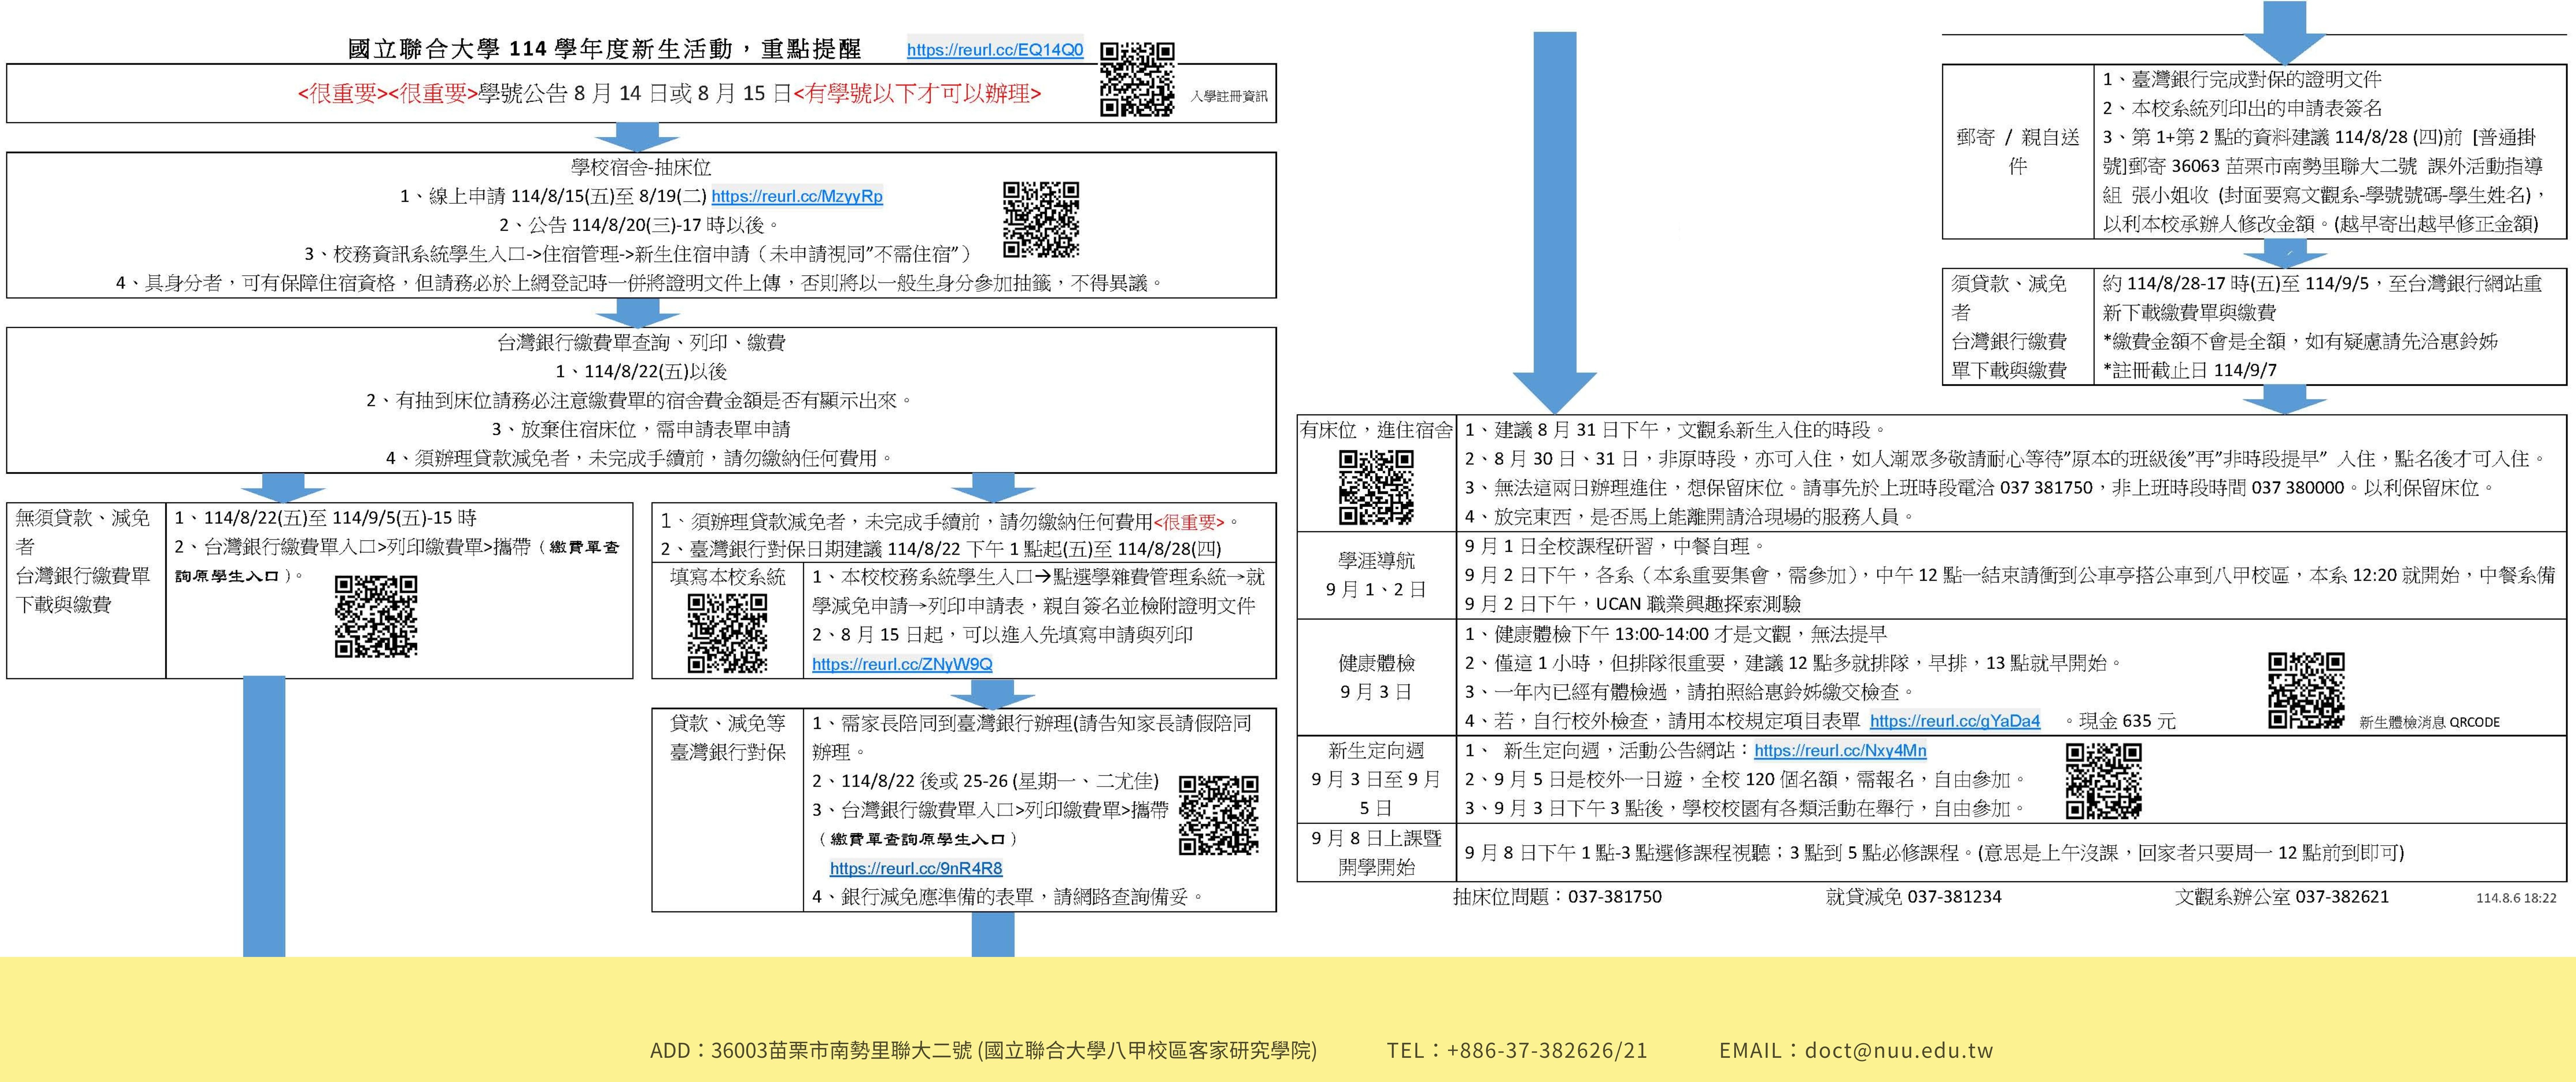Open health check form link reurl.cc/gYaDa4
The image size is (2576, 1082).
pyautogui.click(x=1955, y=721)
